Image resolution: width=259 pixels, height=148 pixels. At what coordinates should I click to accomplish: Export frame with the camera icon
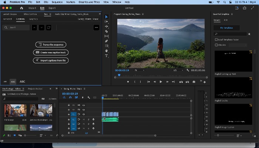click(x=194, y=82)
